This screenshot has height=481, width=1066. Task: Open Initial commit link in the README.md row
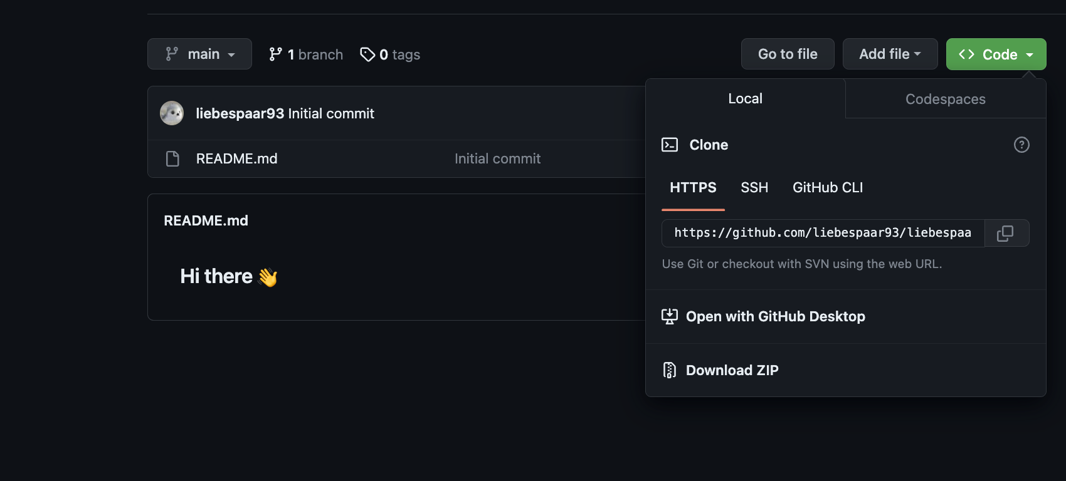click(x=497, y=158)
